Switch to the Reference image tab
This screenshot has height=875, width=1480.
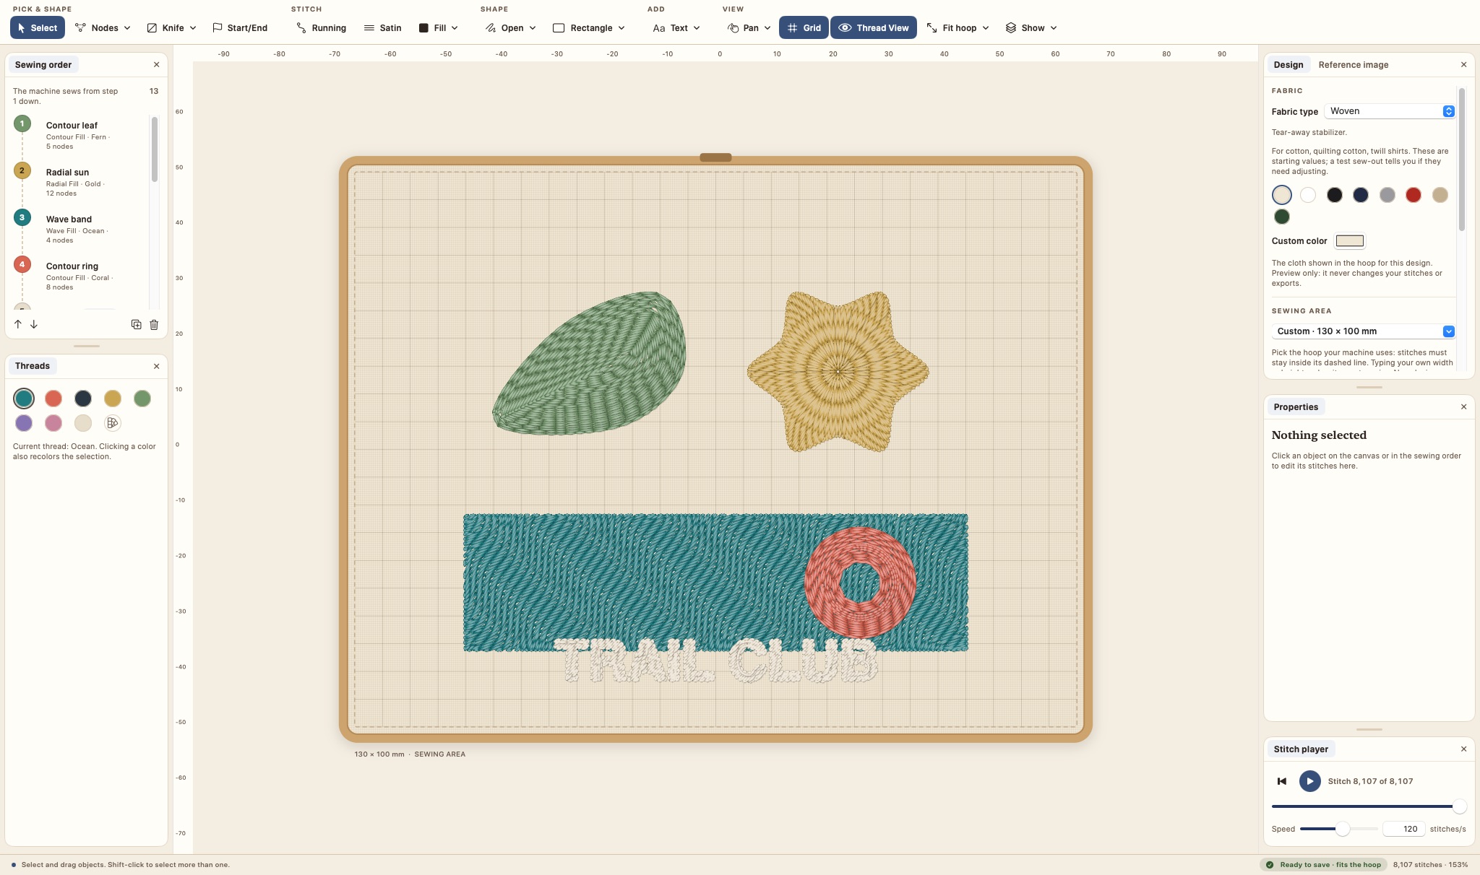[x=1353, y=65]
